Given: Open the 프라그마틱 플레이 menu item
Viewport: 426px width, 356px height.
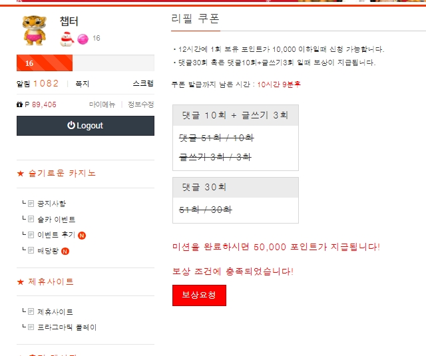Looking at the screenshot, I should tap(67, 327).
